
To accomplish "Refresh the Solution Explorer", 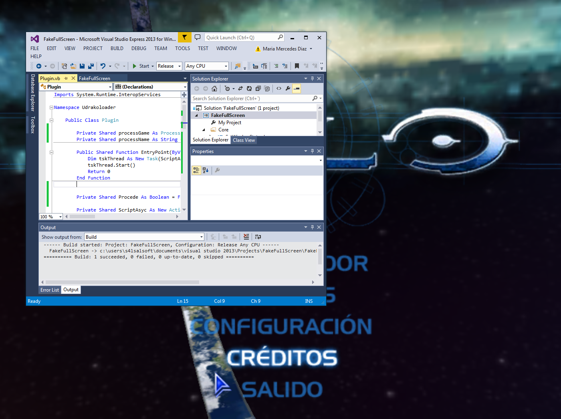I will pos(249,89).
